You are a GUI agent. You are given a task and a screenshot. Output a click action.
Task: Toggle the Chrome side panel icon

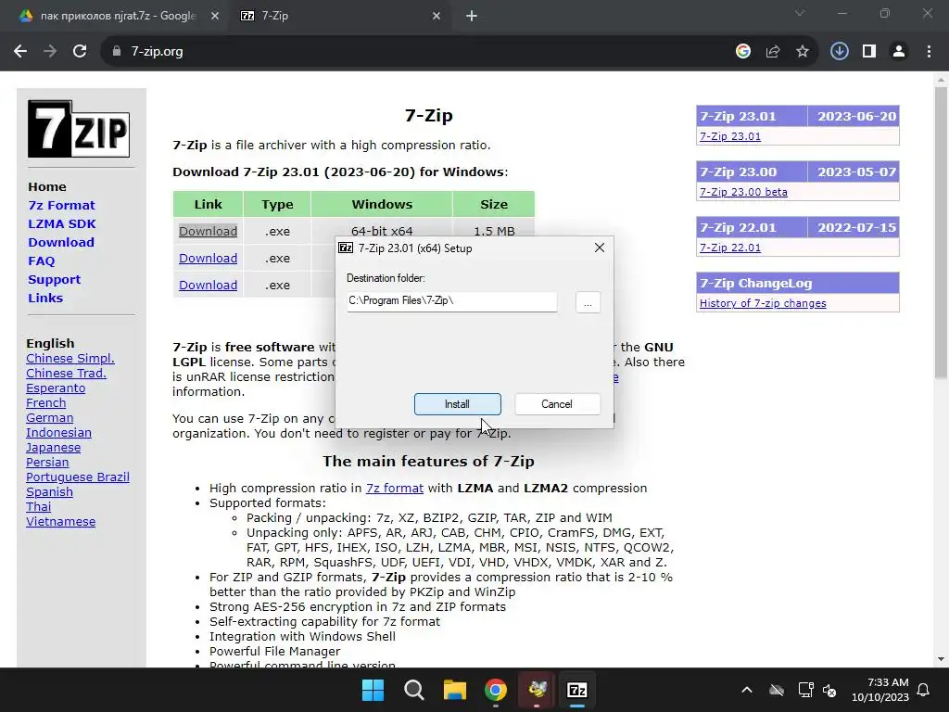coord(869,52)
